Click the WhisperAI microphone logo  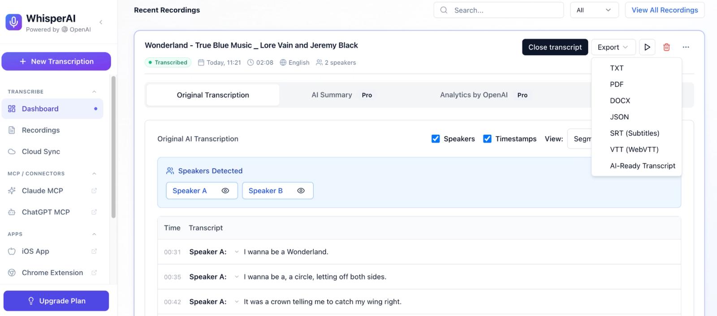click(13, 22)
